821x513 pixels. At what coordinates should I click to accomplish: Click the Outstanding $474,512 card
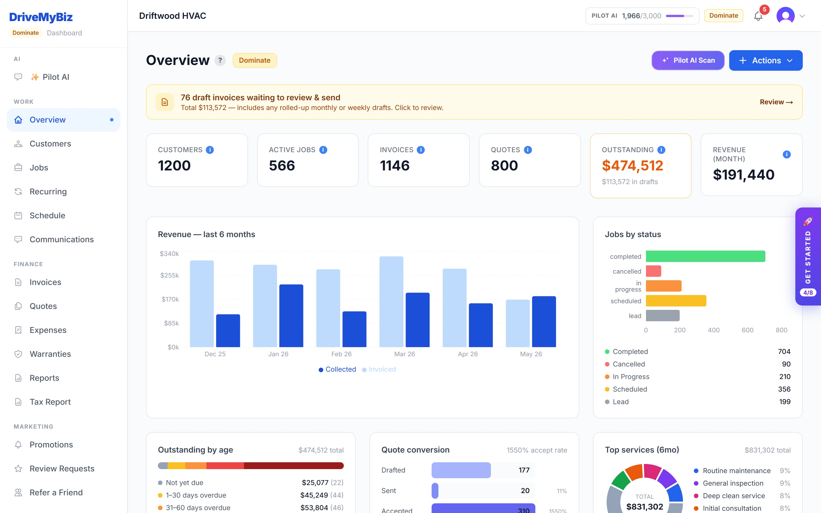[x=641, y=166]
